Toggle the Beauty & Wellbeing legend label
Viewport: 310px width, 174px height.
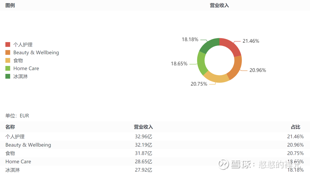(36, 52)
